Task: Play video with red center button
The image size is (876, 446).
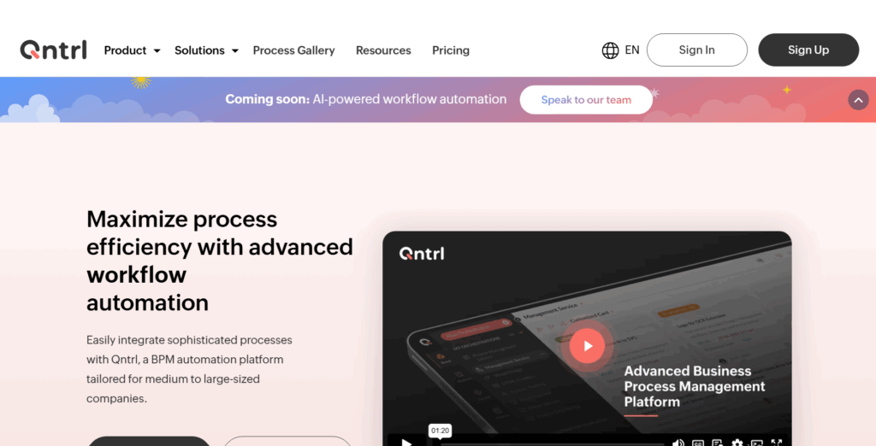Action: (x=587, y=346)
